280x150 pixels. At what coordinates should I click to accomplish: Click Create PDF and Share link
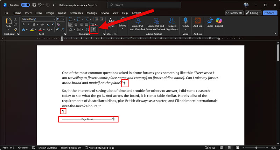point(138,24)
